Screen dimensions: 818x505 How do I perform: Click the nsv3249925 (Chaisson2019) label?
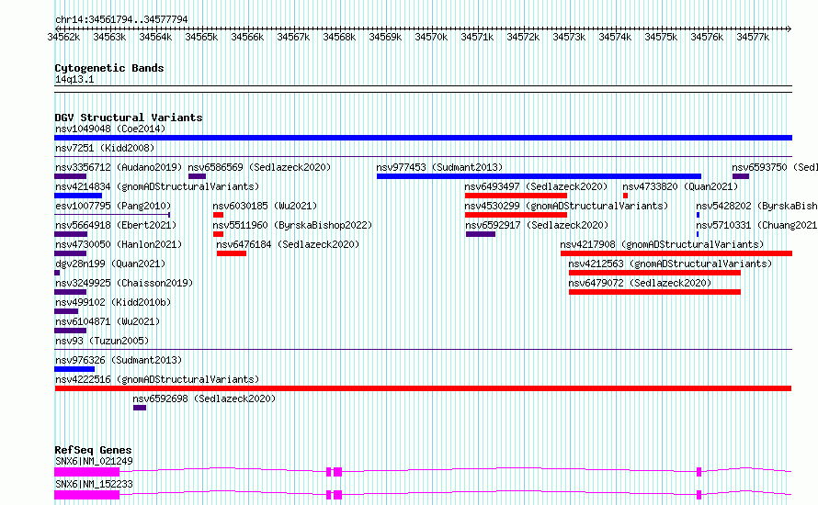(124, 283)
